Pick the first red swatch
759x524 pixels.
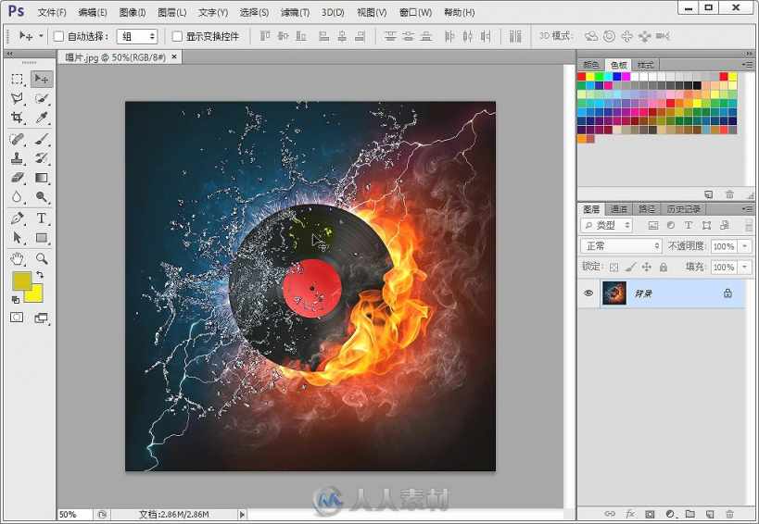(582, 76)
